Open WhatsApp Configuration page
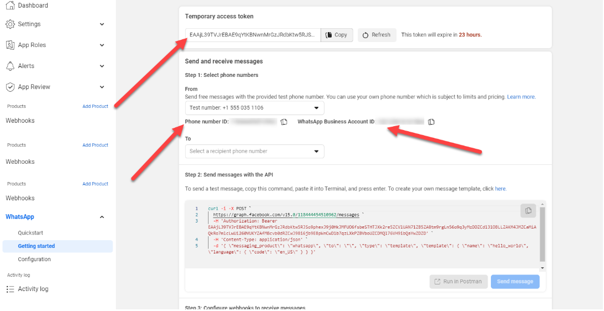Image resolution: width=604 pixels, height=311 pixels. tap(34, 260)
